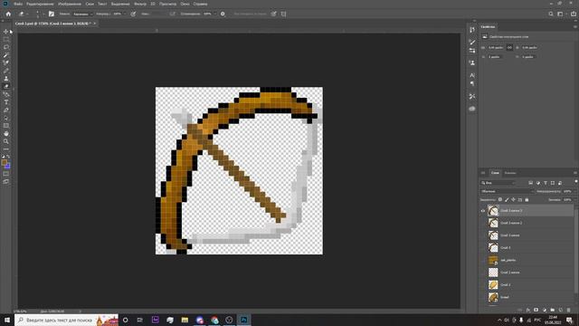Select the Eraser tool in toolbar
This screenshot has width=579, height=326.
click(x=6, y=86)
